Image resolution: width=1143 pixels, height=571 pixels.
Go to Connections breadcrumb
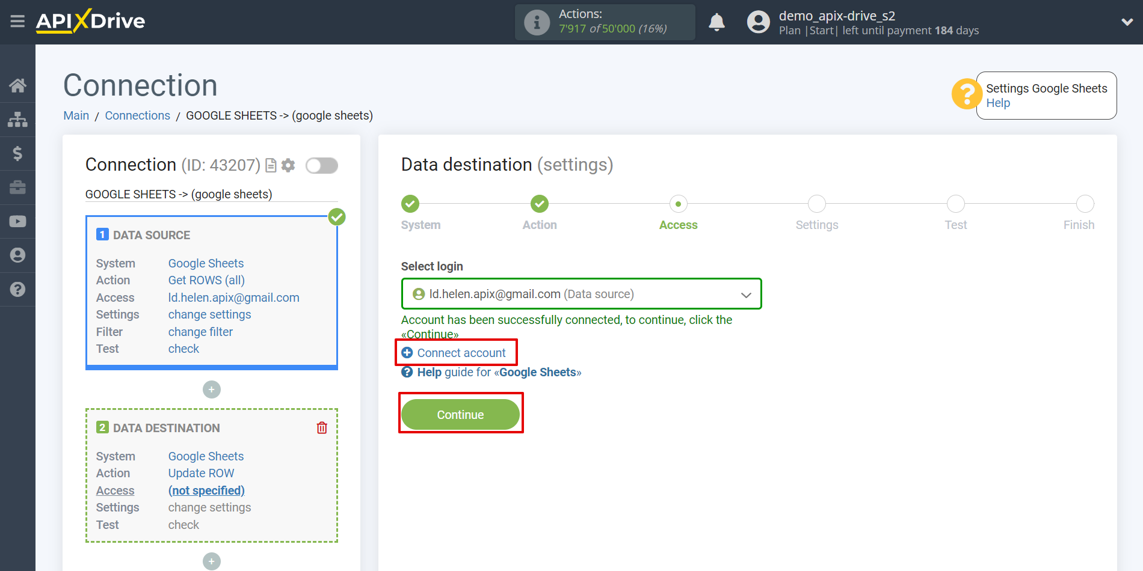tap(138, 115)
